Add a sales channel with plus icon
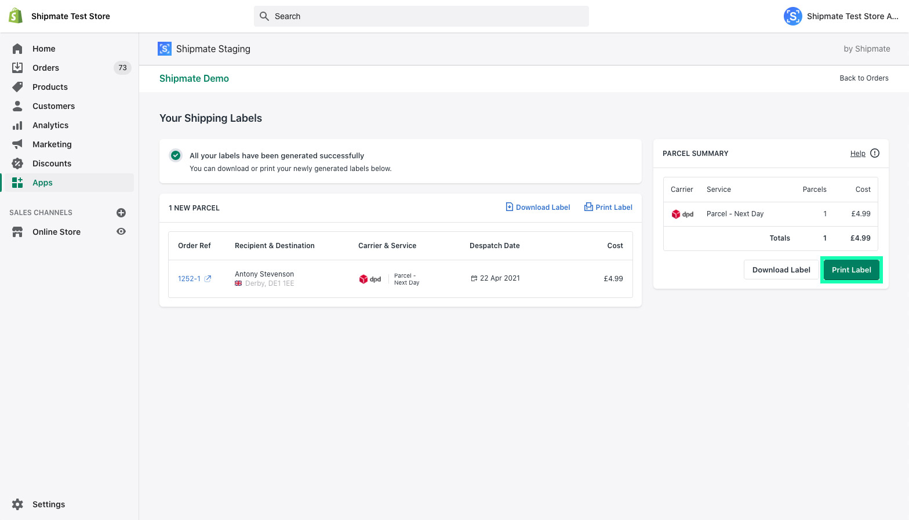Screen dimensions: 909x520 pos(121,213)
